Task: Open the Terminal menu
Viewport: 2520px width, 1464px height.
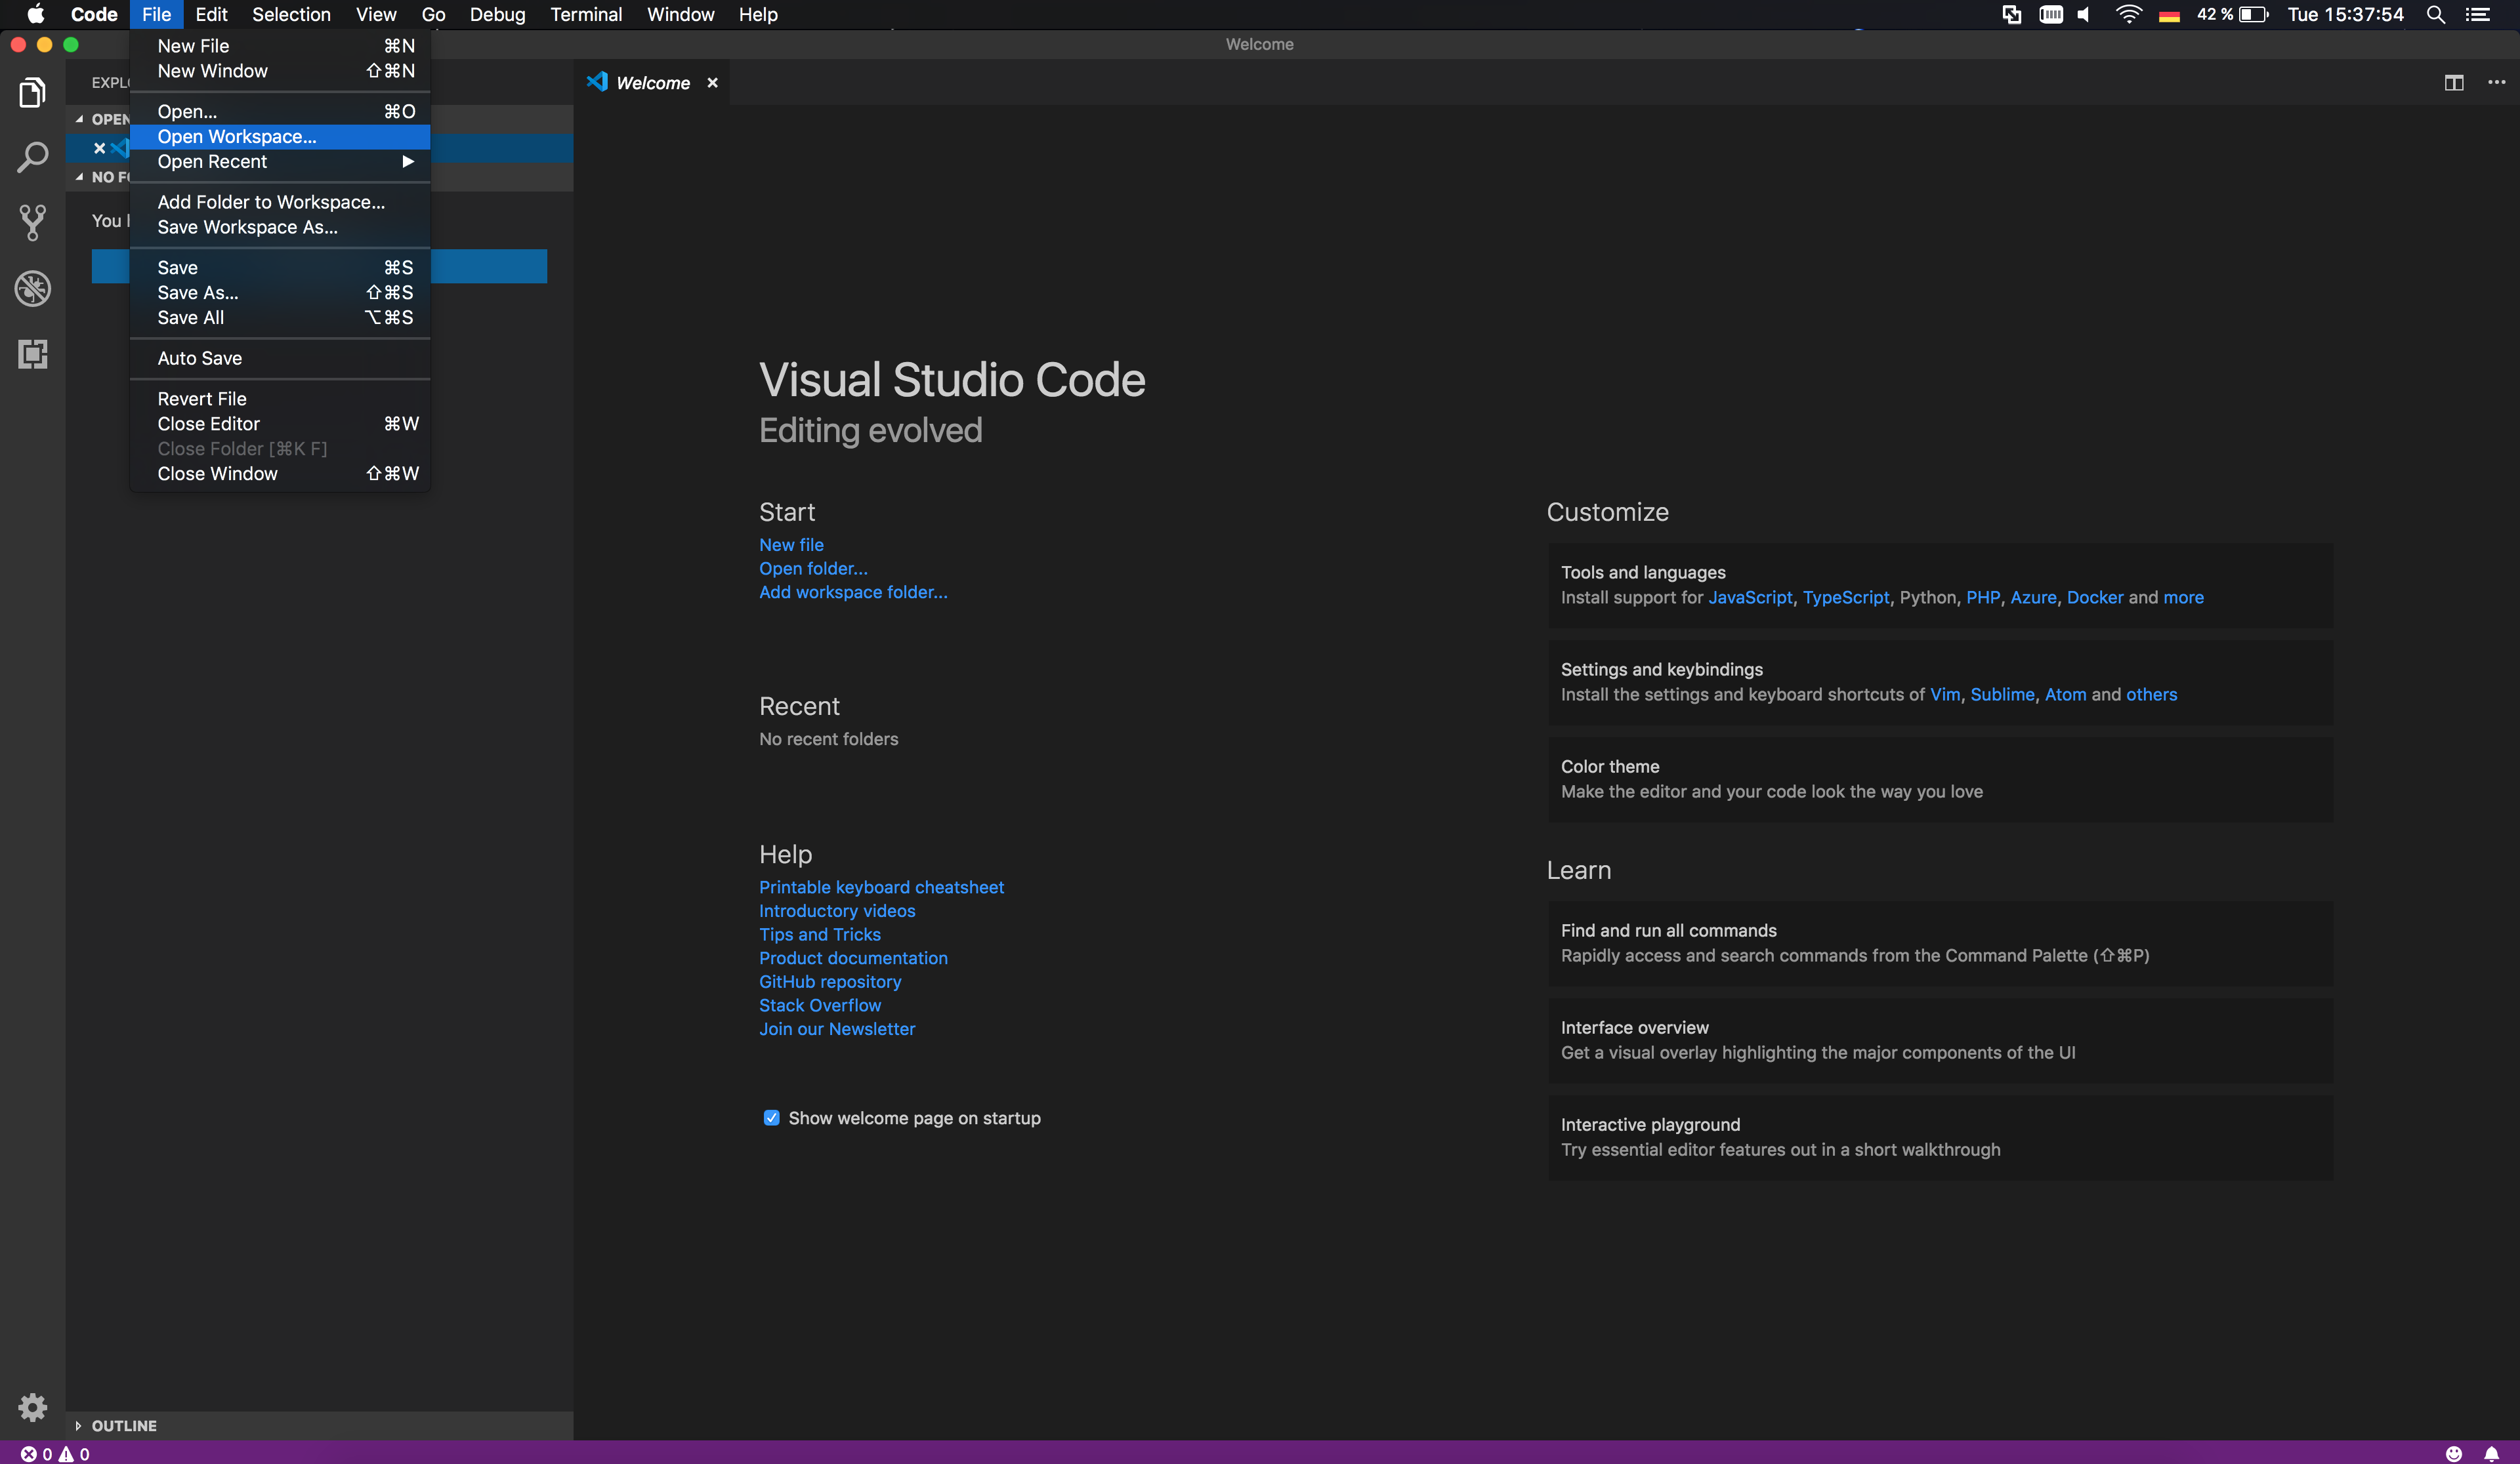Action: pyautogui.click(x=585, y=14)
